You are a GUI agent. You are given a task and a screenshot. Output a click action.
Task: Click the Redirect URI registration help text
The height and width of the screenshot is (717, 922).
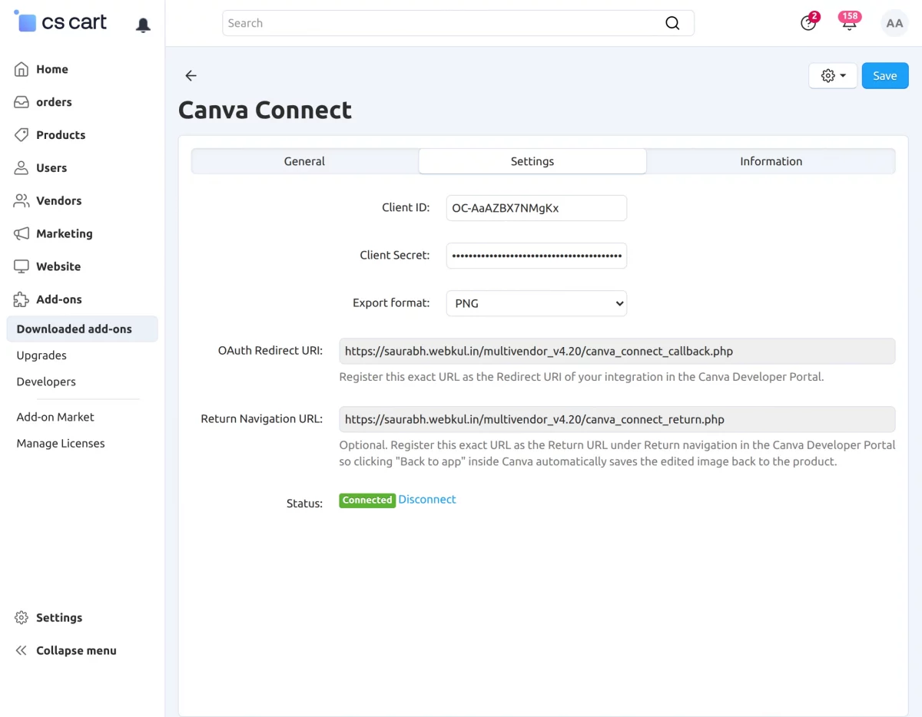[x=582, y=377]
